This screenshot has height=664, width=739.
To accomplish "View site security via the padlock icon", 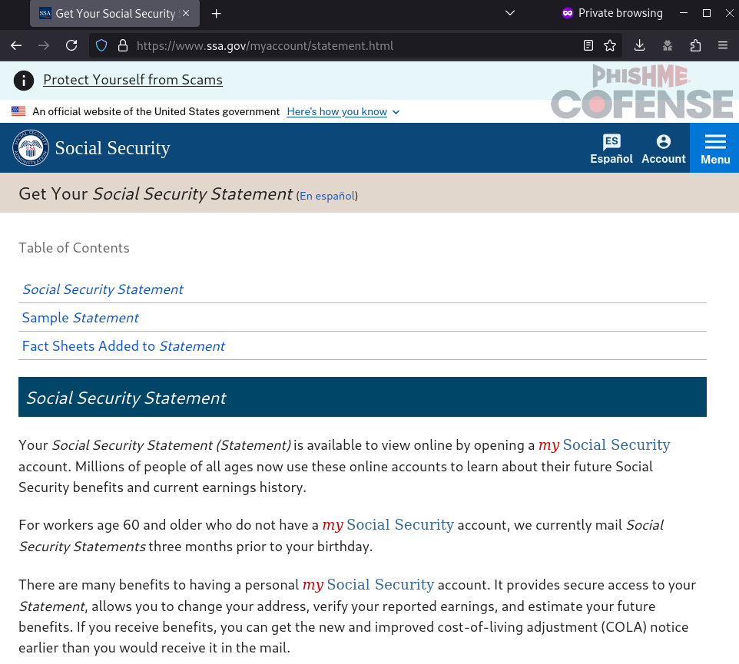I will pyautogui.click(x=123, y=45).
